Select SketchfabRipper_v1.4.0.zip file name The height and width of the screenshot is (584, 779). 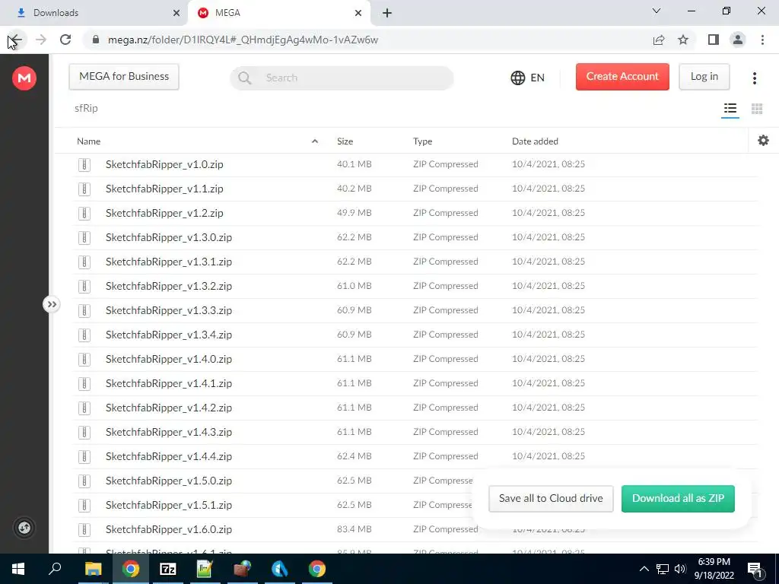point(169,359)
